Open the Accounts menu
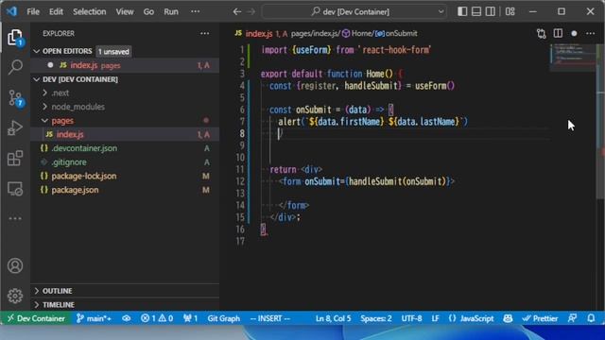This screenshot has width=605, height=340. [15, 266]
